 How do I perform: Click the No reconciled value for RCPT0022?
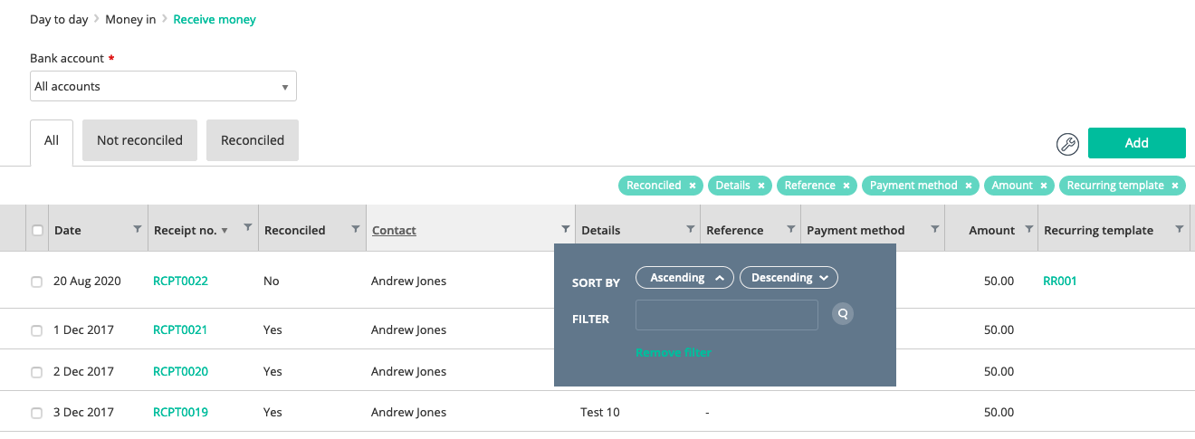tap(272, 281)
